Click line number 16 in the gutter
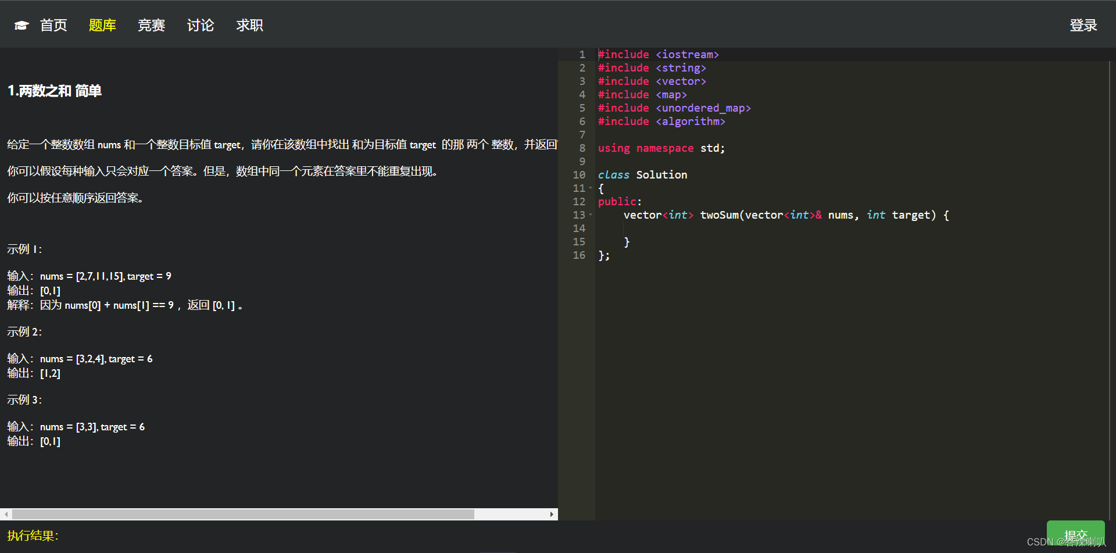 click(x=579, y=255)
